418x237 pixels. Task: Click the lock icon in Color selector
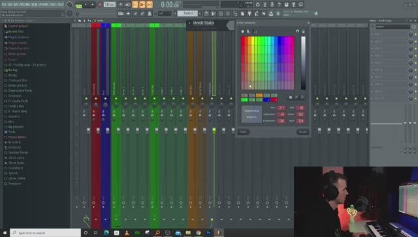303,31
